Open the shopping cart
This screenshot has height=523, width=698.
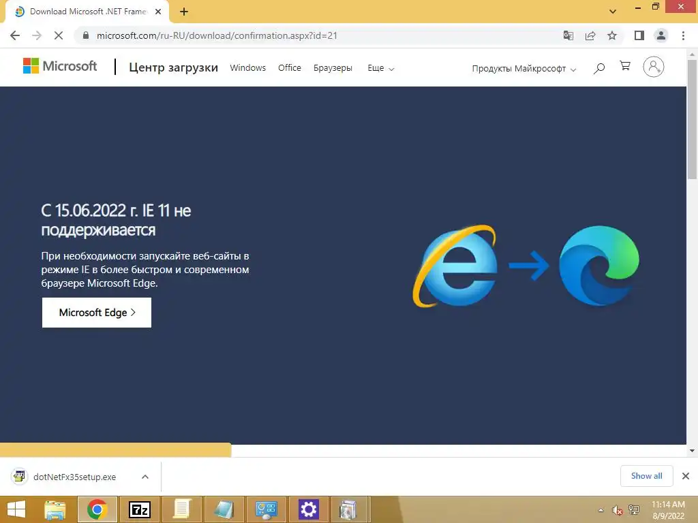[x=625, y=66]
